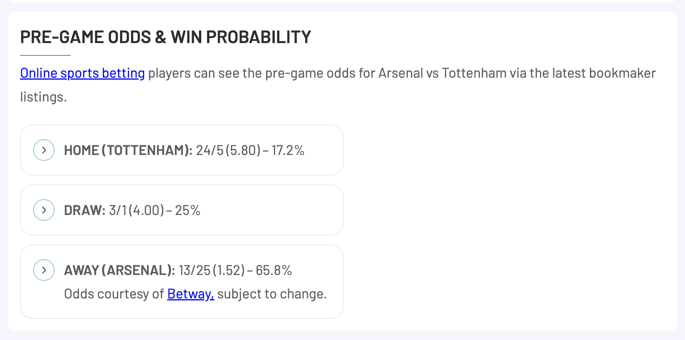Select the green circle arrow on the middle card

coord(43,210)
